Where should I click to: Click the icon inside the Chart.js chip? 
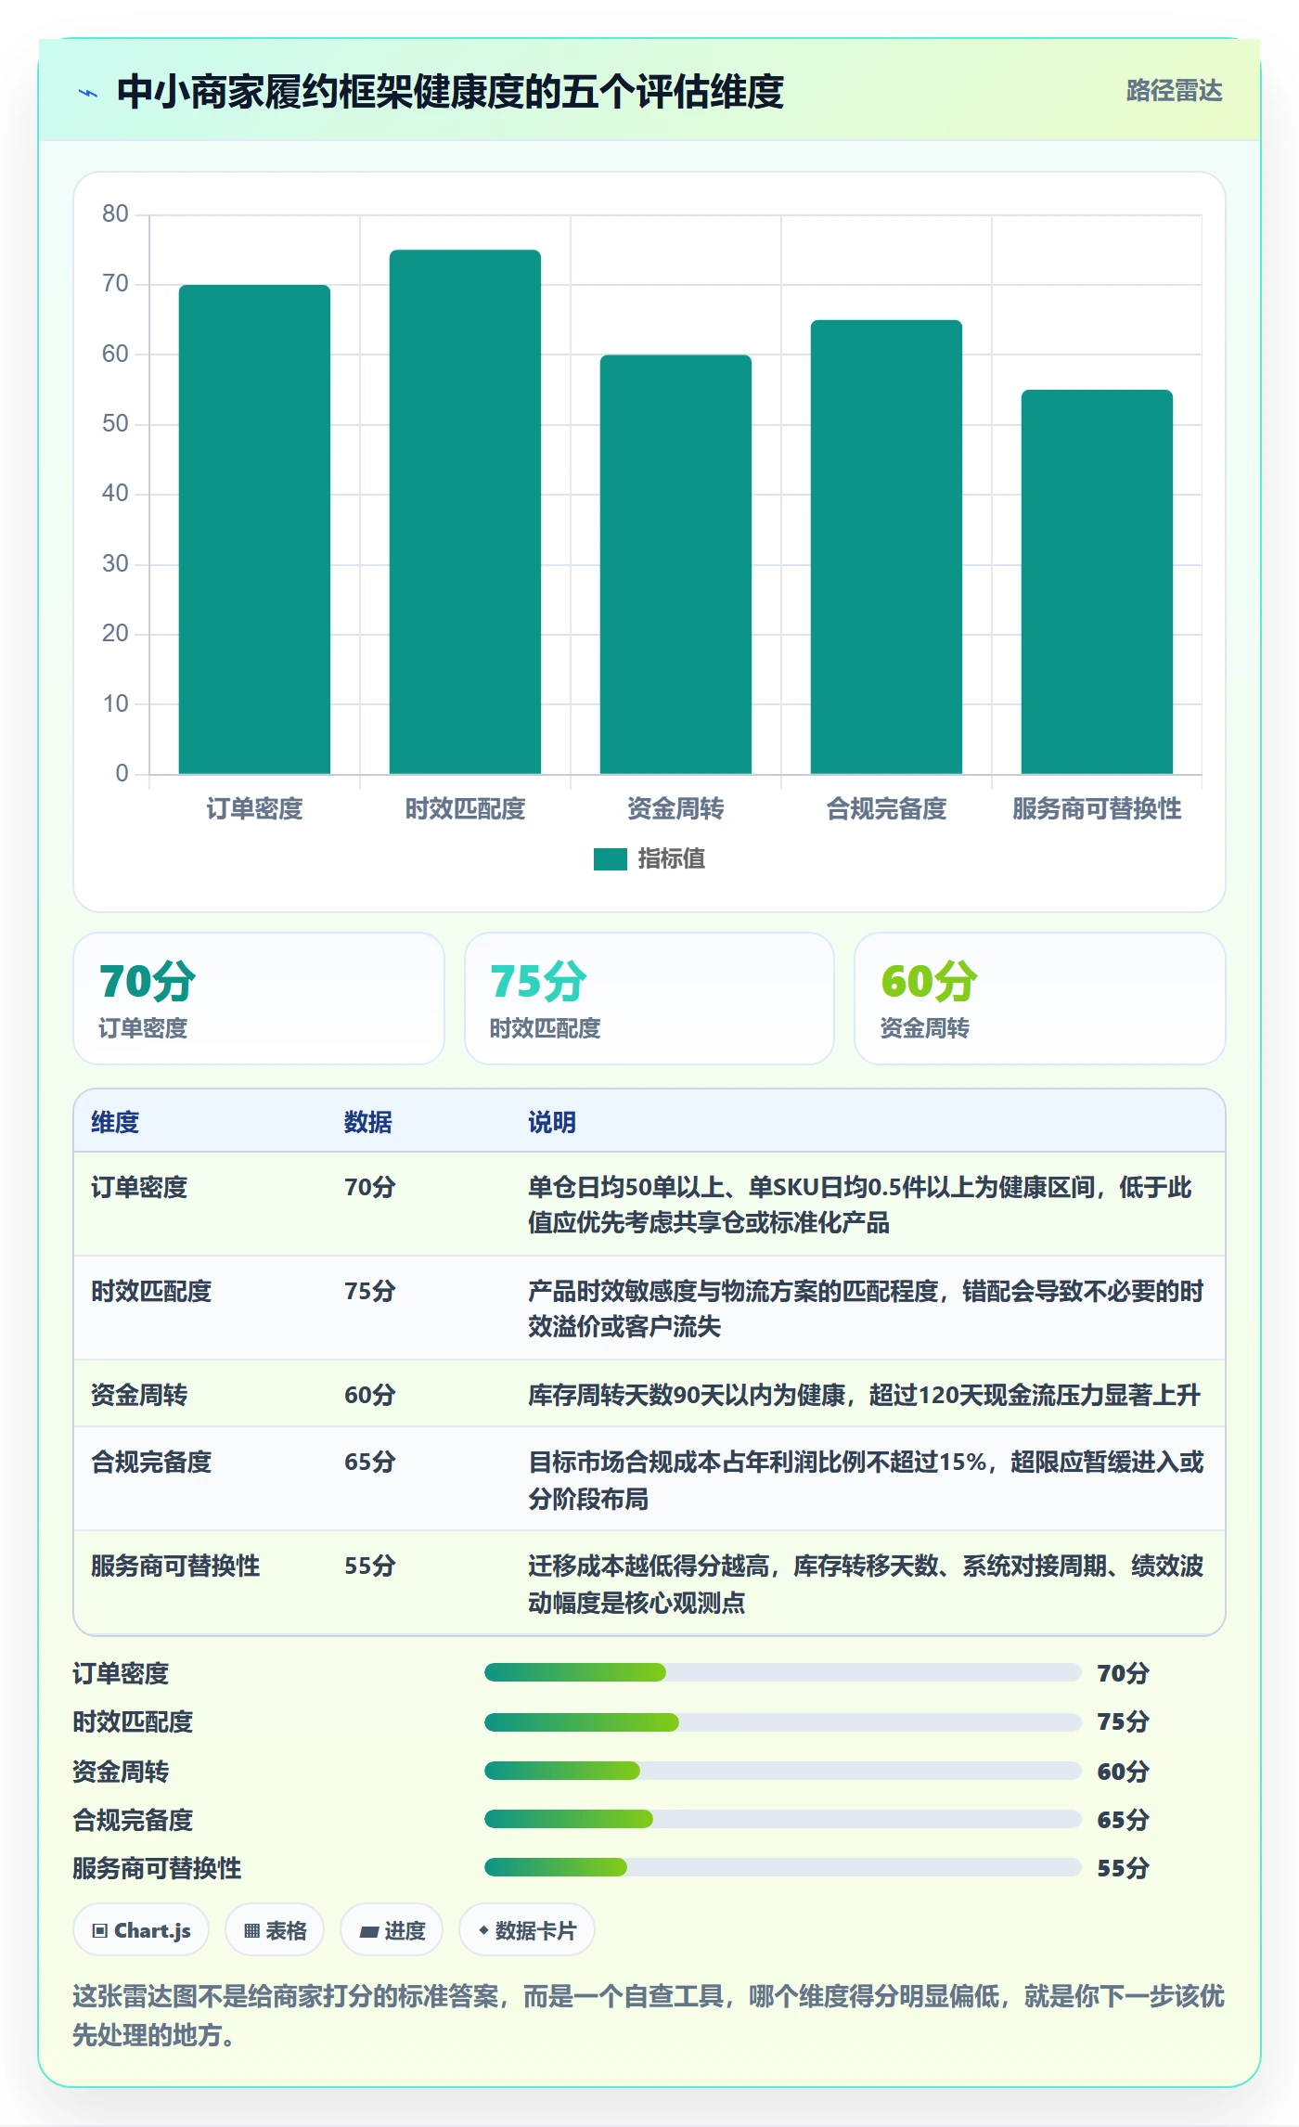pos(100,1931)
